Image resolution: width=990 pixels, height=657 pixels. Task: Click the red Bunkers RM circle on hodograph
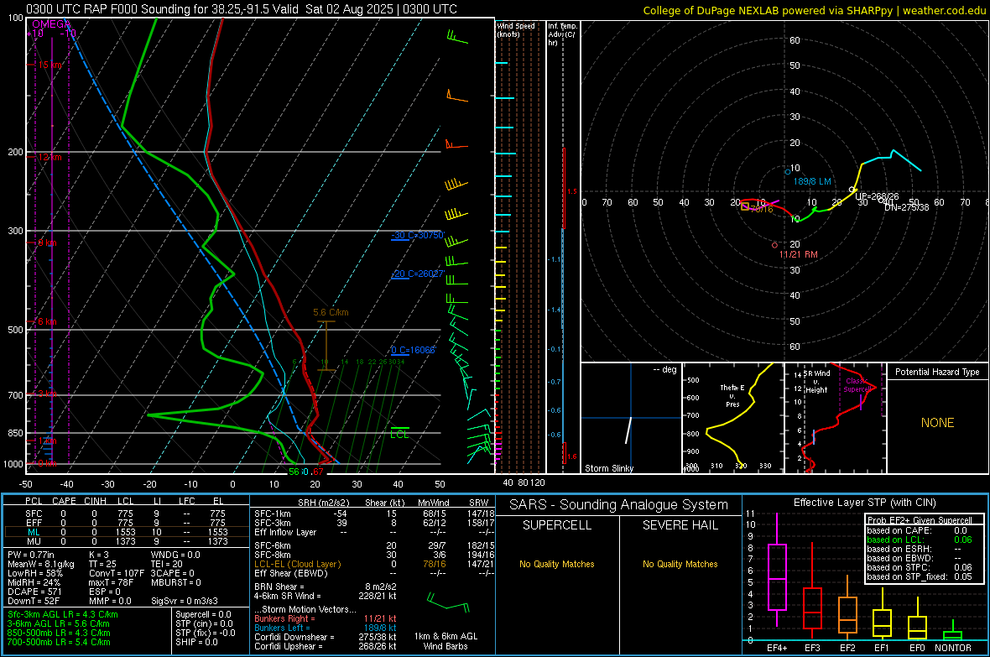coord(775,245)
